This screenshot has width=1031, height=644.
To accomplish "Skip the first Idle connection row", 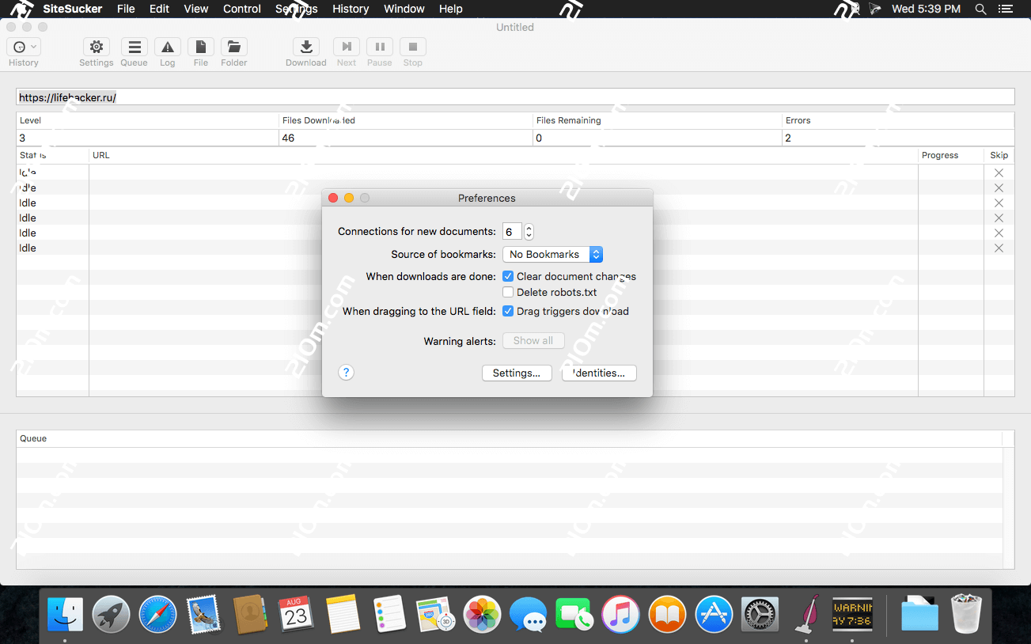I will pyautogui.click(x=999, y=172).
